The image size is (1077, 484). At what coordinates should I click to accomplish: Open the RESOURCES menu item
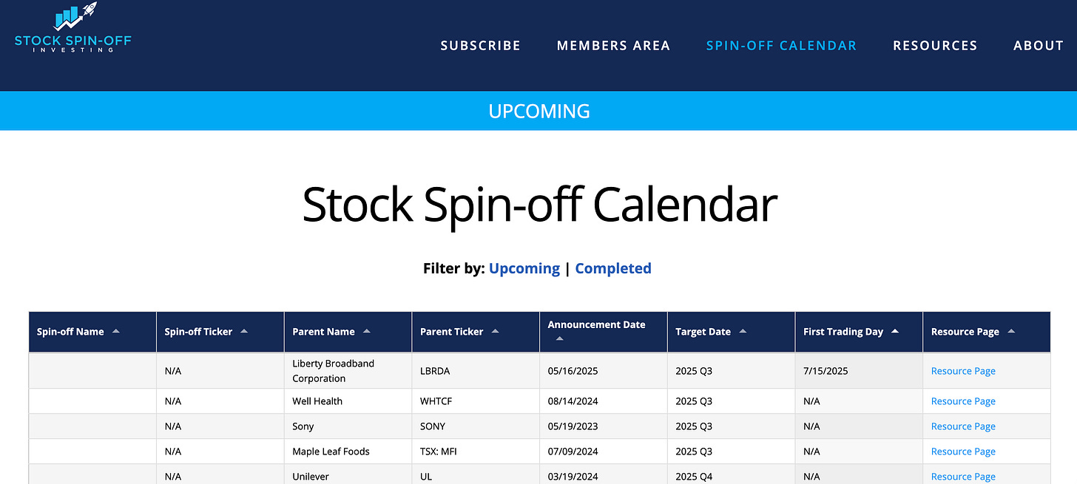(935, 46)
